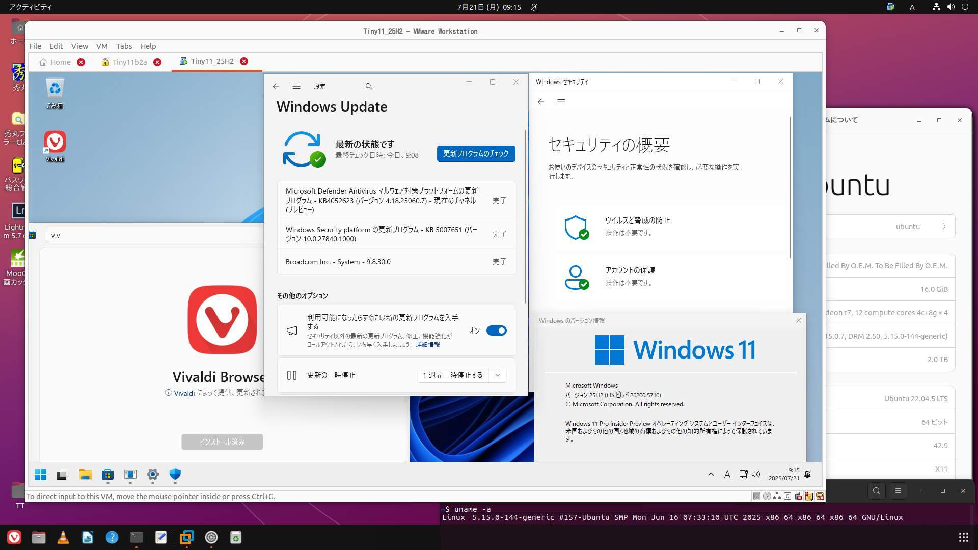Show hidden tray icons in Windows taskbar
978x550 pixels.
coord(711,475)
